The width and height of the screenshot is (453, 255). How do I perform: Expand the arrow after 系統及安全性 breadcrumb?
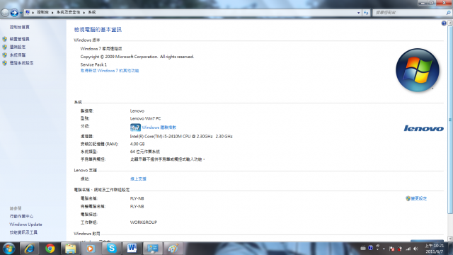point(84,13)
